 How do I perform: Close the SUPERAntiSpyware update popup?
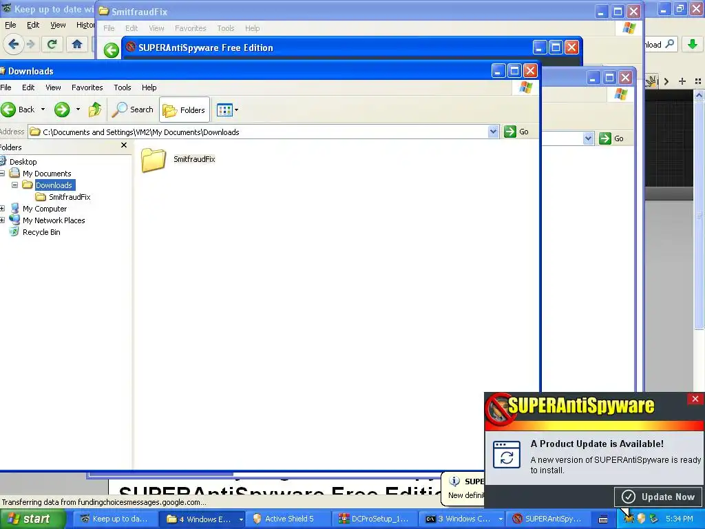(x=695, y=399)
